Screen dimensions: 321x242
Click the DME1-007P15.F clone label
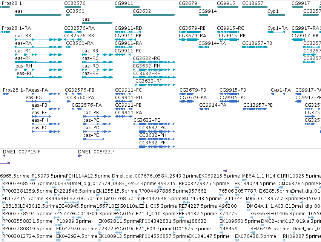click(22, 152)
